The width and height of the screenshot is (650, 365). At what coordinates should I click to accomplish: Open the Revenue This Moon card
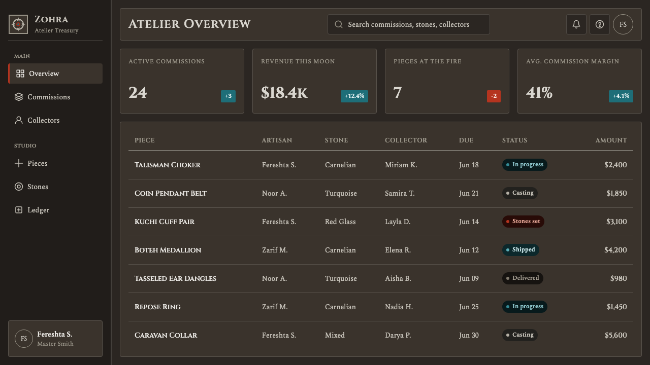click(314, 81)
